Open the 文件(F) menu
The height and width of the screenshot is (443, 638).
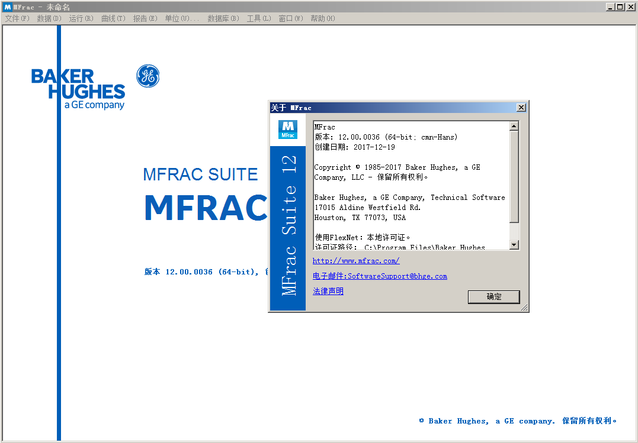click(17, 18)
